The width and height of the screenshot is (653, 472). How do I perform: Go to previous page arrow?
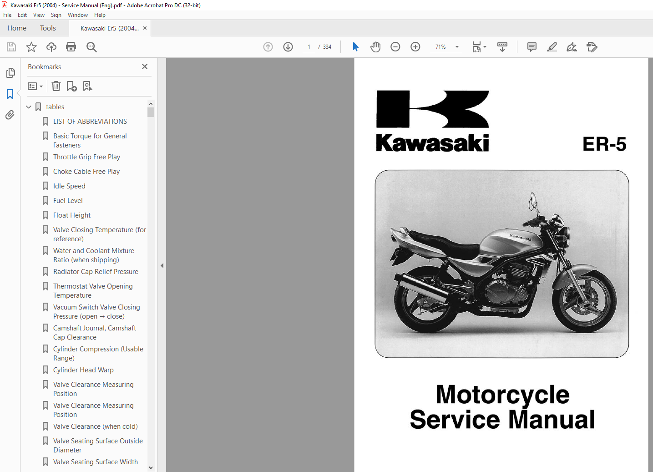268,47
